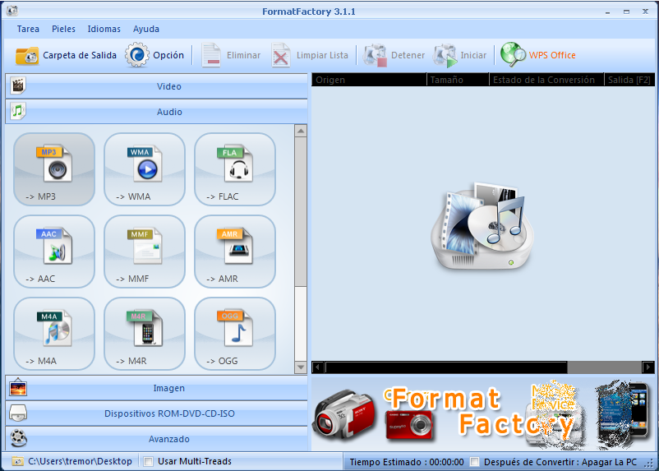Click the Eliminar toolbar button
Image resolution: width=659 pixels, height=471 pixels.
pos(230,55)
